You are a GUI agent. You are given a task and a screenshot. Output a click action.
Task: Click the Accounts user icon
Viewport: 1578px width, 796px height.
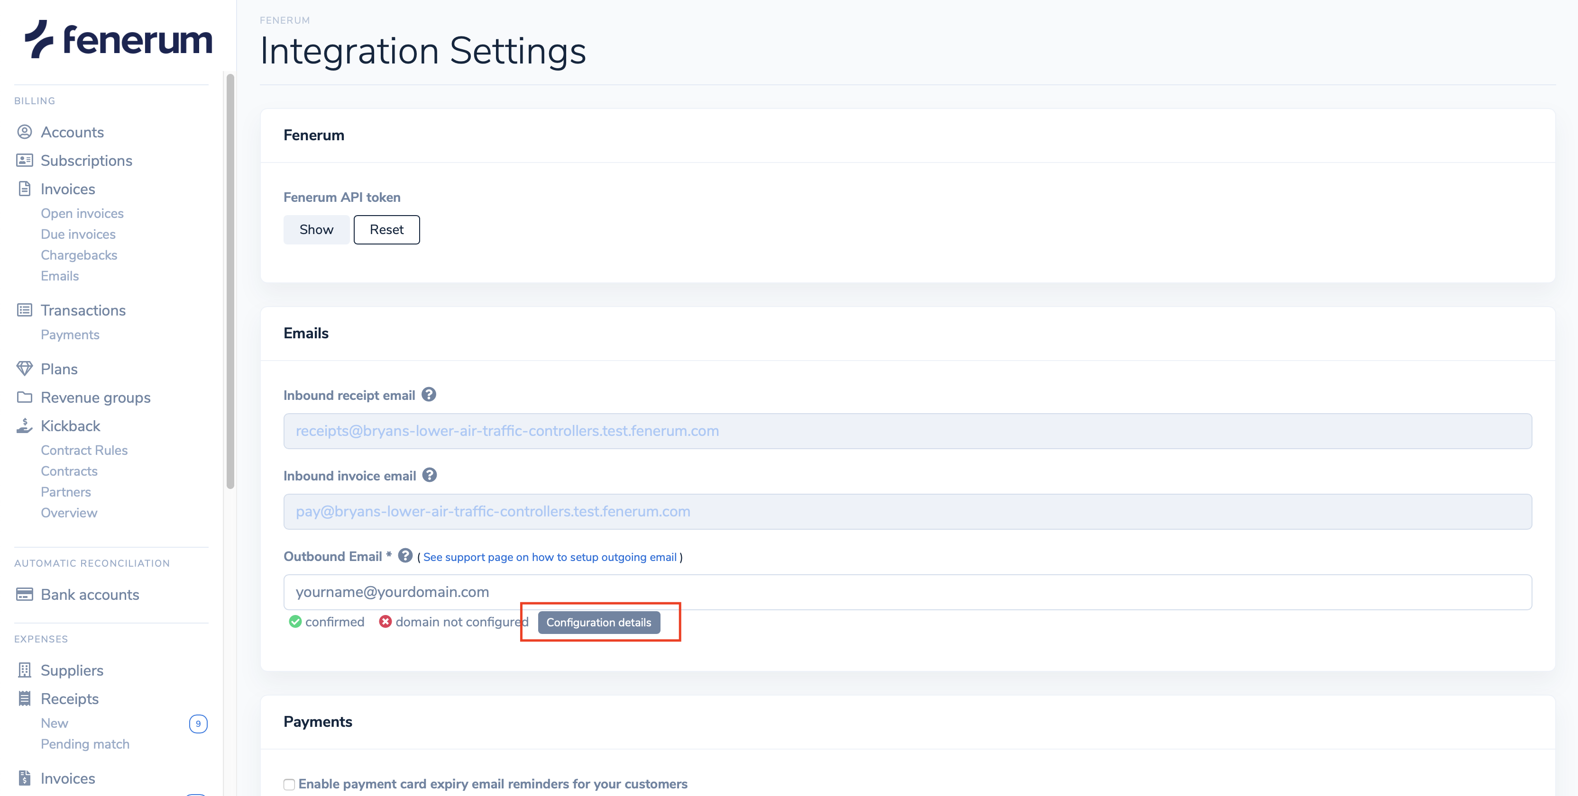pos(25,132)
